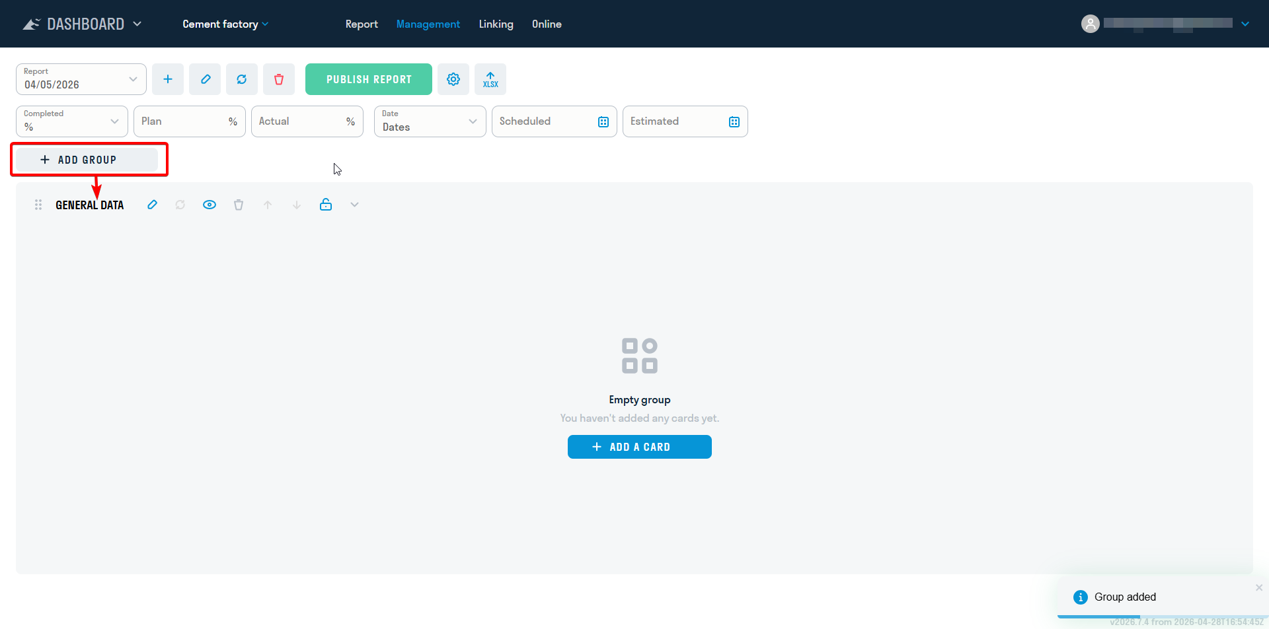Click the Group added info icon

pyautogui.click(x=1081, y=597)
